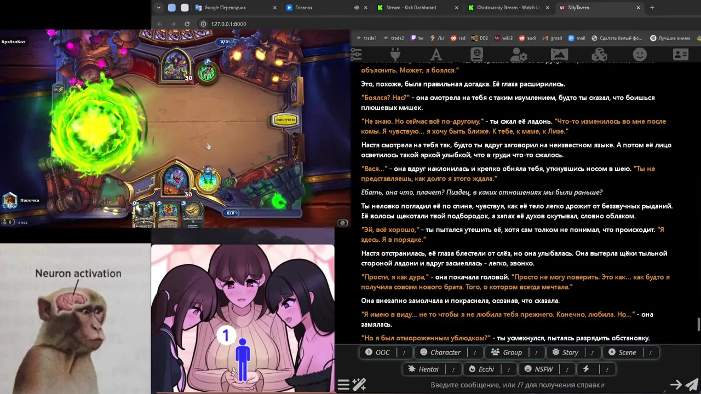The height and width of the screenshot is (394, 701).
Task: Expand the tab search dropdown chevron
Action: (x=158, y=8)
